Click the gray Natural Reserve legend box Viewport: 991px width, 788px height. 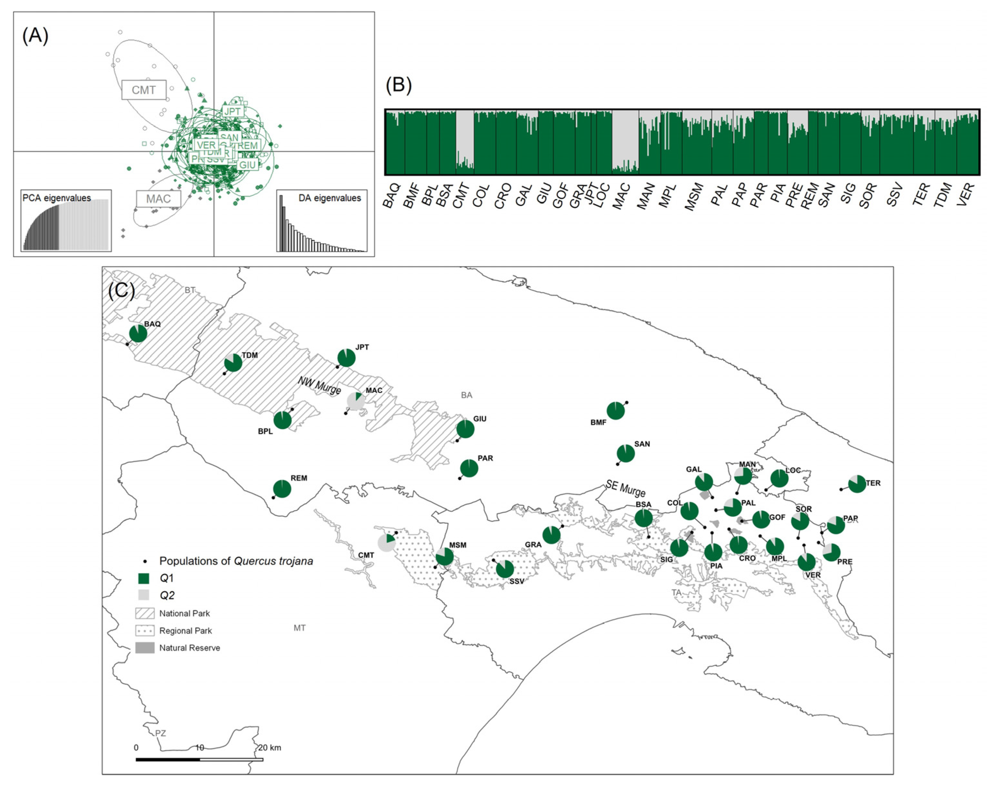click(x=145, y=648)
